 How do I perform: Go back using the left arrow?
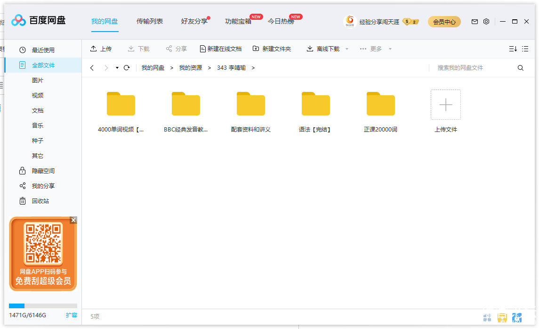92,68
